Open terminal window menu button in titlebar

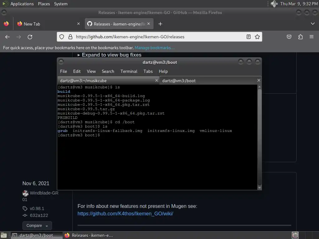(61, 62)
